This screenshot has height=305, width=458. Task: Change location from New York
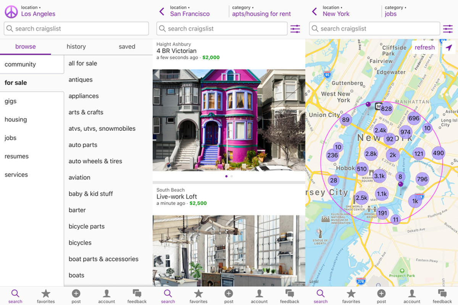[x=336, y=11]
